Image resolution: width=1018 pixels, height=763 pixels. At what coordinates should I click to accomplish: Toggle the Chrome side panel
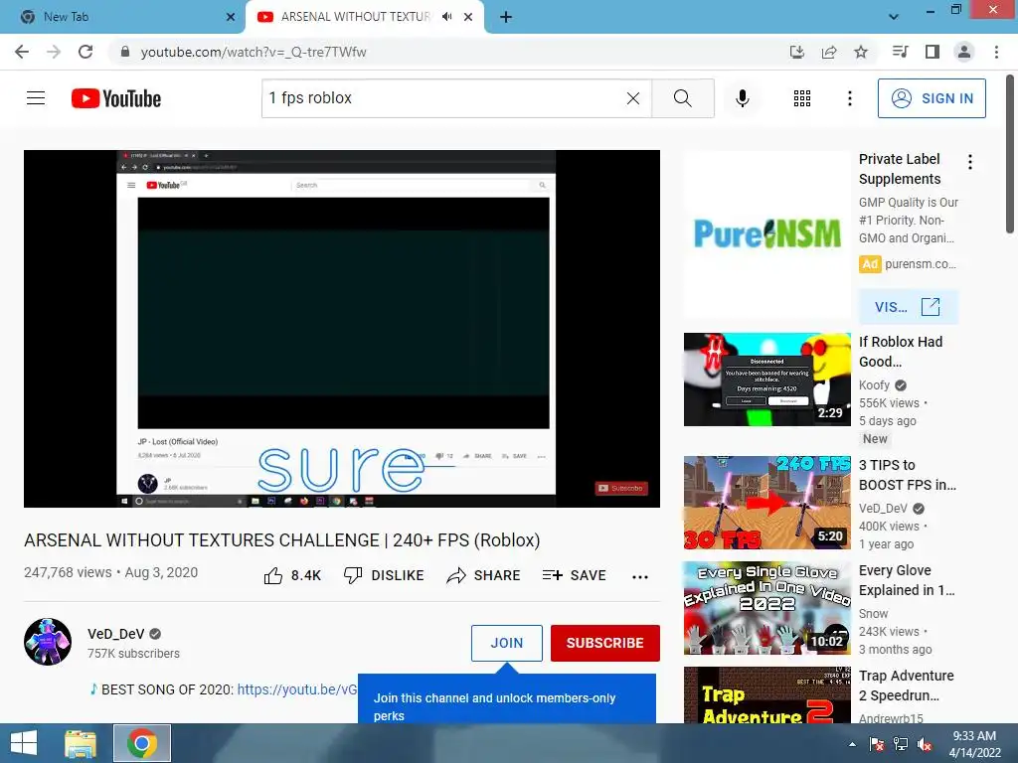(x=932, y=52)
